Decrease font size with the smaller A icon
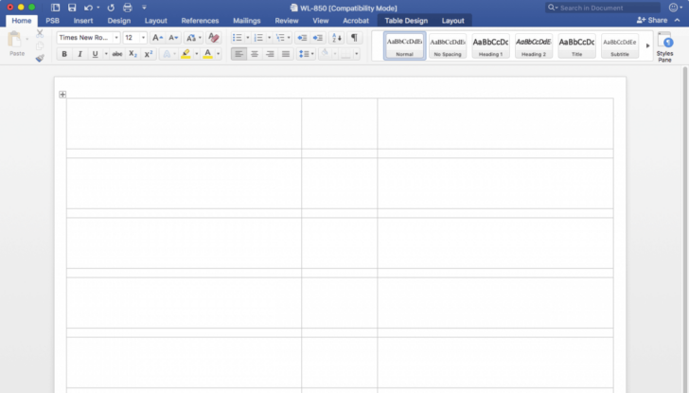Screen dimensions: 689x393 173,38
